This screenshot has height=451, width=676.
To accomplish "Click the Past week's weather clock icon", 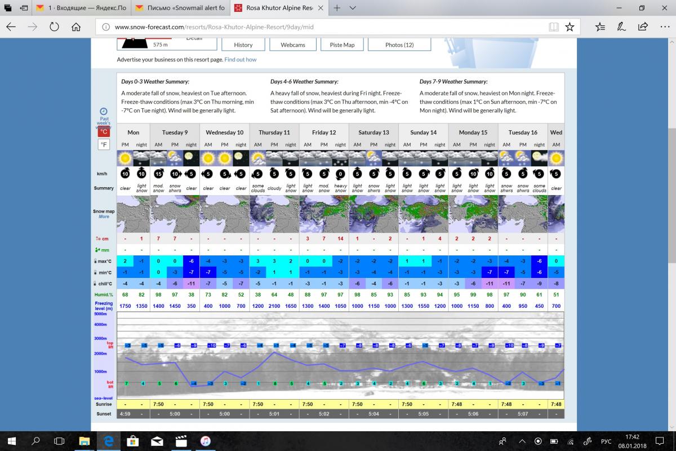I will pos(104,112).
